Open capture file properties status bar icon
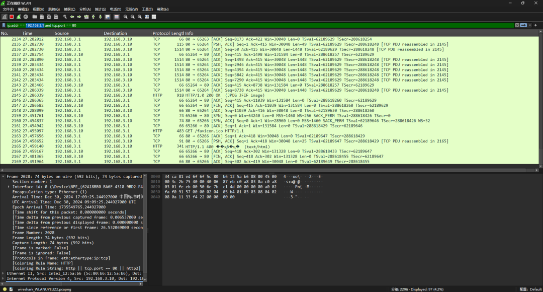543x292 pixels. tap(11, 289)
